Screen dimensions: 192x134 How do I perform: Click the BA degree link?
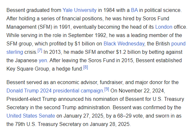pyautogui.click(x=135, y=10)
